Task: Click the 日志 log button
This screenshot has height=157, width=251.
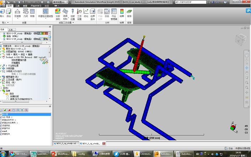Action: [x=107, y=14]
